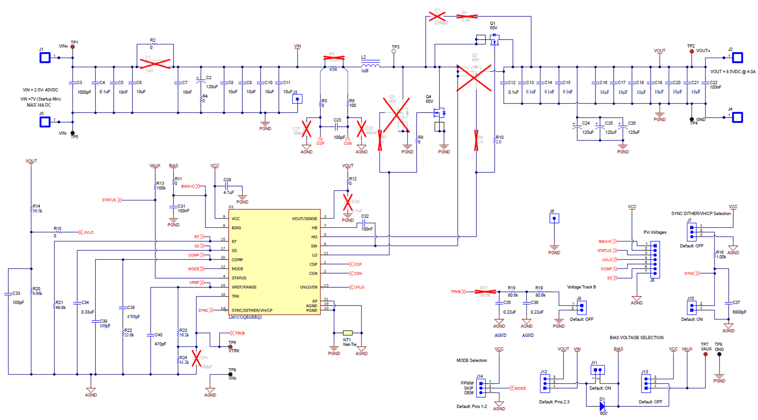This screenshot has height=420, width=758.
Task: Click the crossed-out Q3 MOSFET
Action: coord(396,115)
